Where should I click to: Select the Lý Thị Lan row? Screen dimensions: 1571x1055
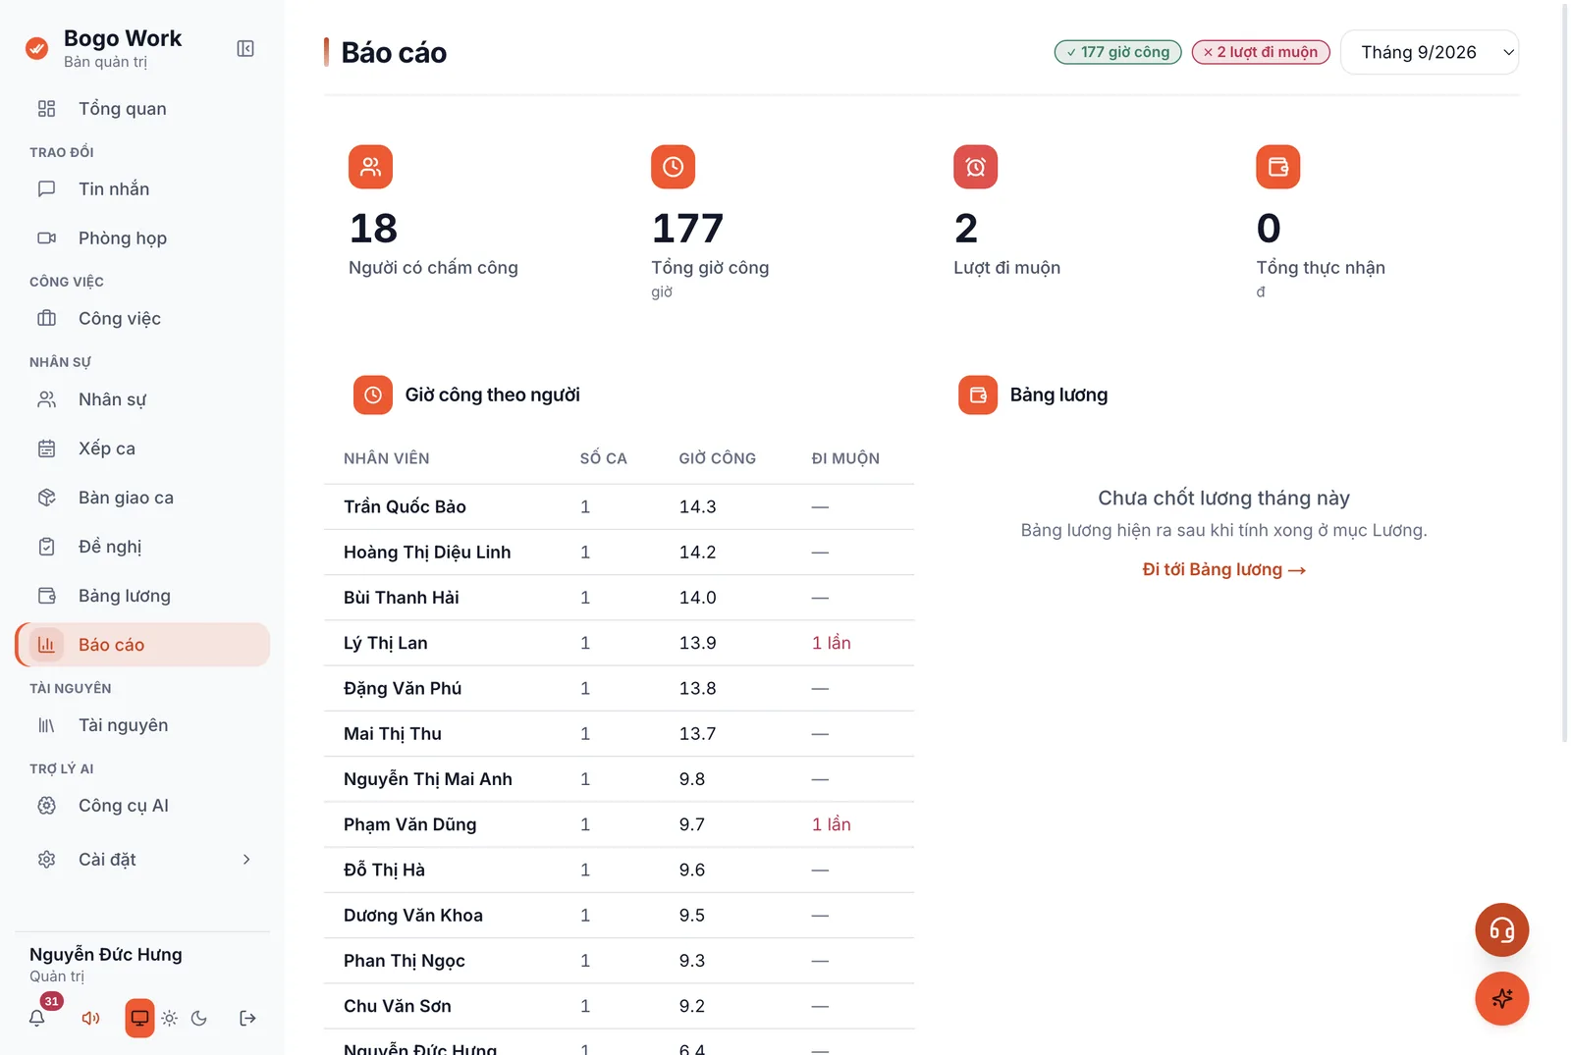pyautogui.click(x=619, y=643)
